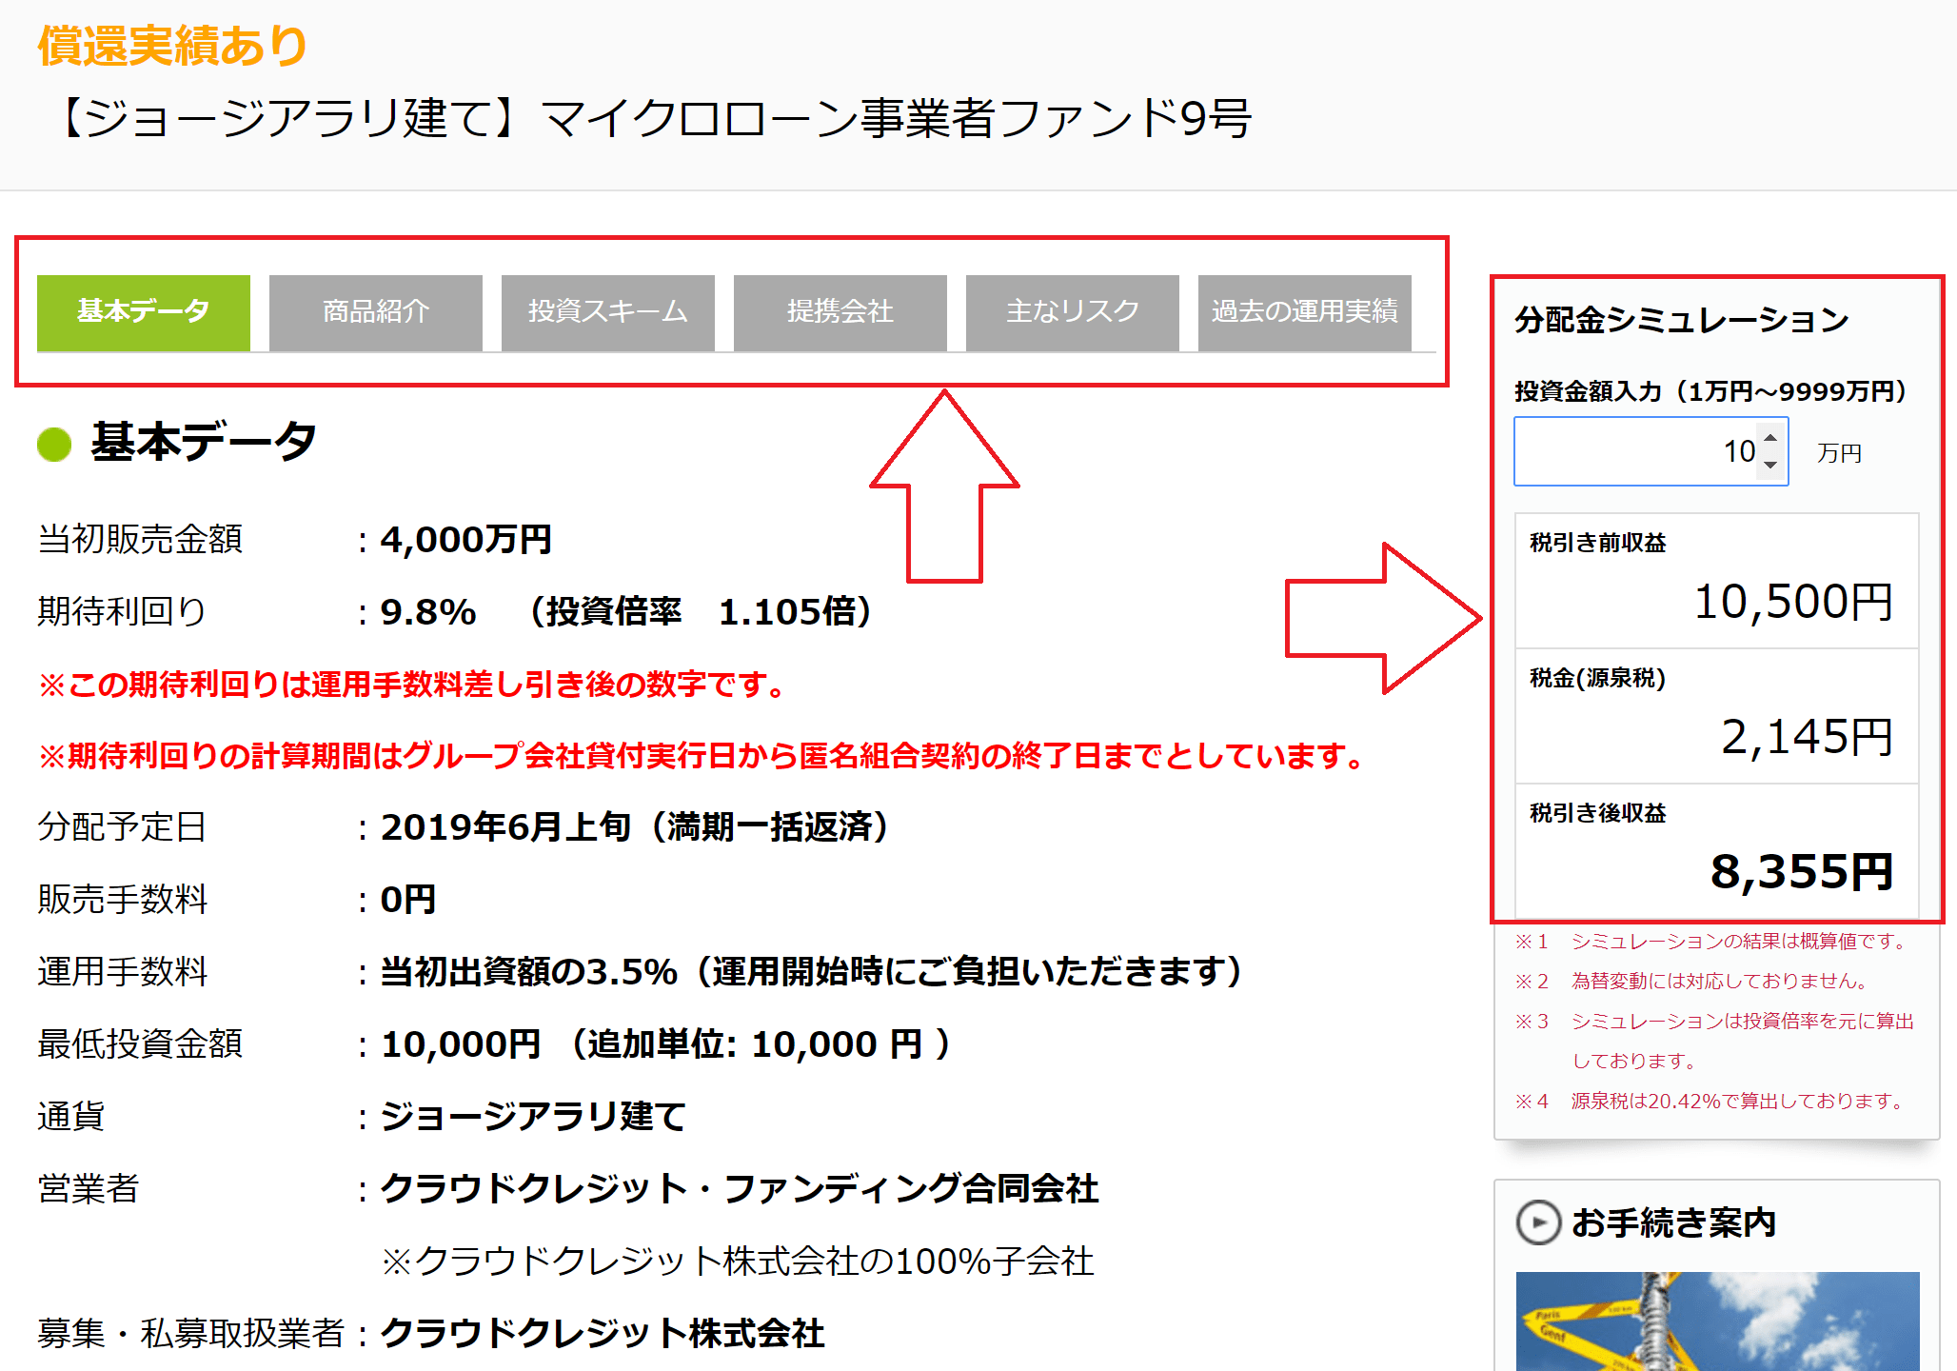This screenshot has width=1957, height=1371.
Task: Click the 当初販売金額 value 4,000万円
Action: [465, 540]
